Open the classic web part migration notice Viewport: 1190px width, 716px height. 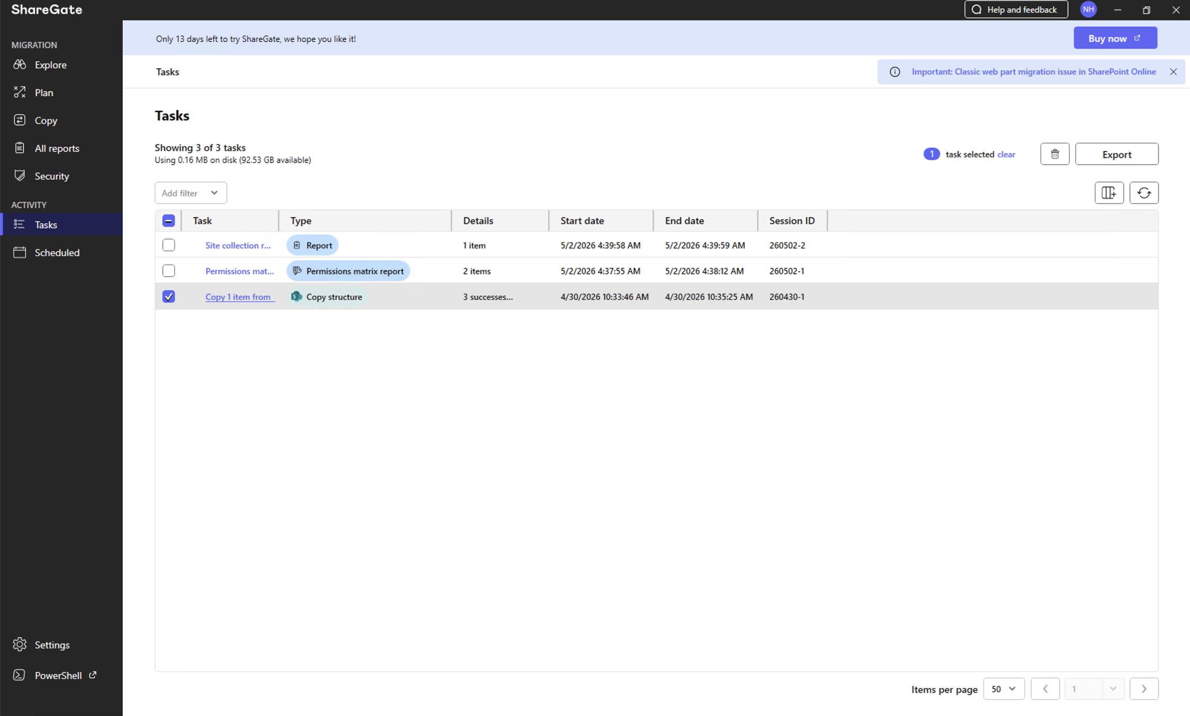point(1033,72)
